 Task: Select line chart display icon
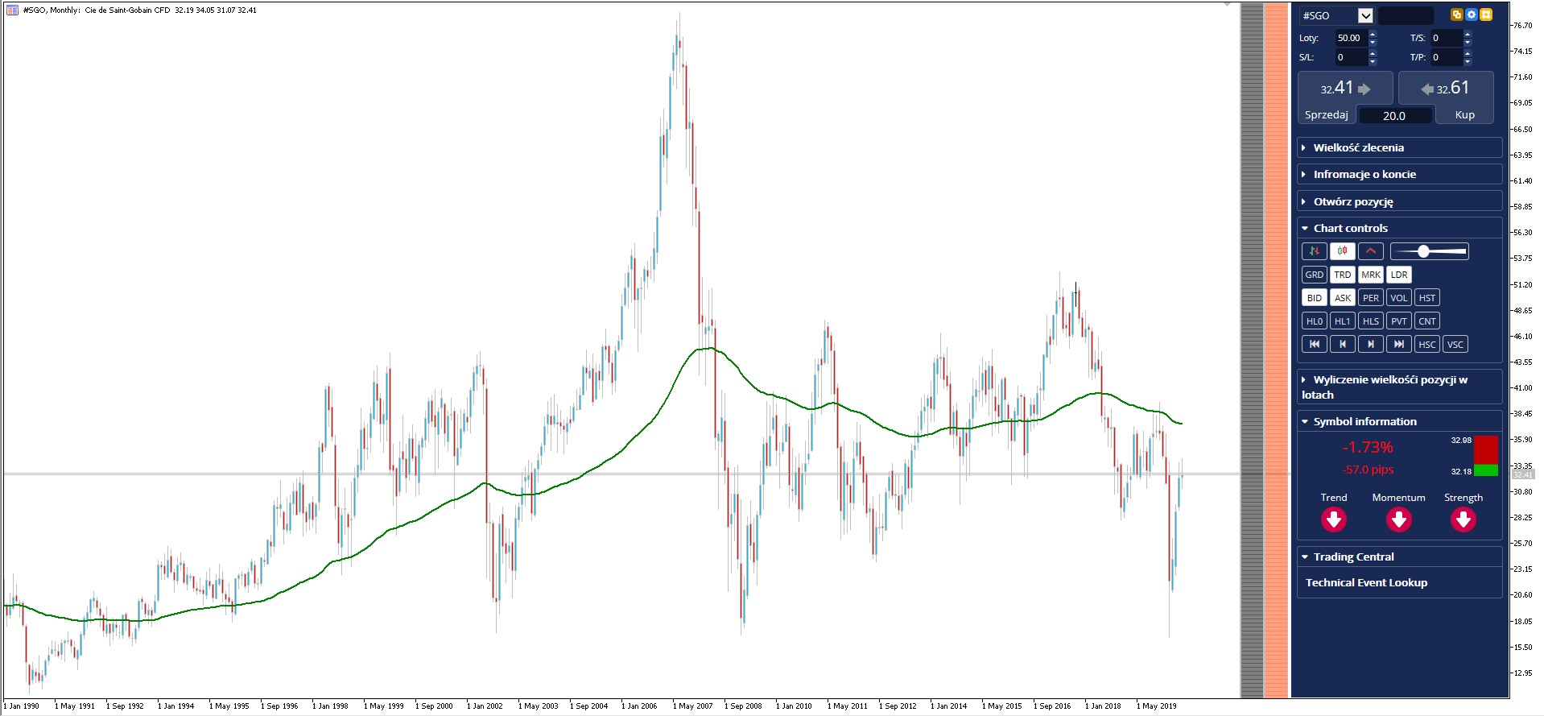1370,251
